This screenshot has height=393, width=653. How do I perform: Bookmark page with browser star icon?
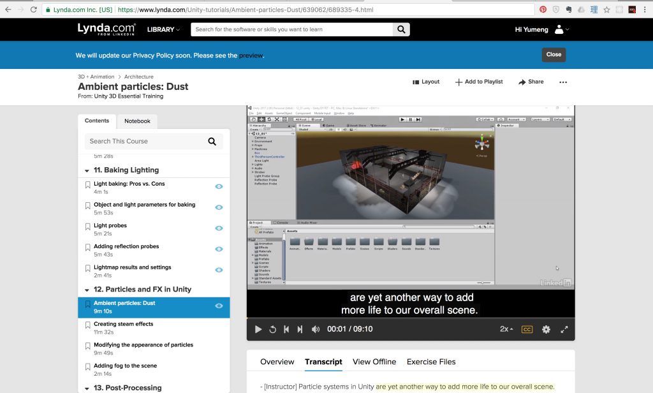pyautogui.click(x=607, y=9)
